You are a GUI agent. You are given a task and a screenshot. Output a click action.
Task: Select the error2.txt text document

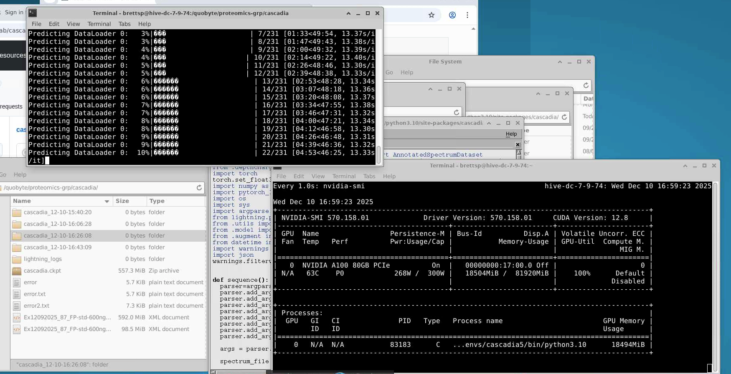pos(36,306)
